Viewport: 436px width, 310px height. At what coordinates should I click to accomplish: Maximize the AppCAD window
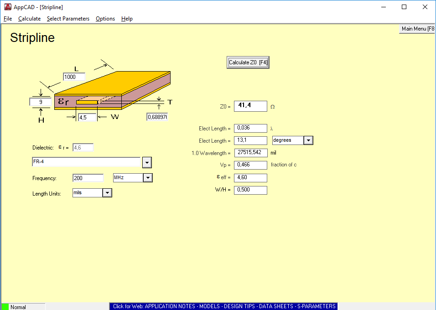tap(404, 7)
